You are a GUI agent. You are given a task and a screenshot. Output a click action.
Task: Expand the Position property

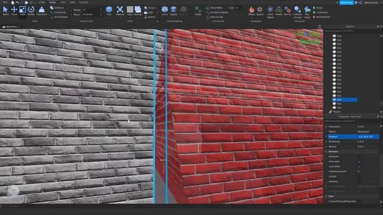(x=326, y=137)
